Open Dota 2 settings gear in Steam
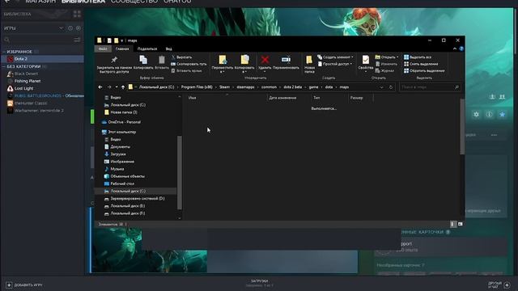518x291 pixels. [x=476, y=114]
